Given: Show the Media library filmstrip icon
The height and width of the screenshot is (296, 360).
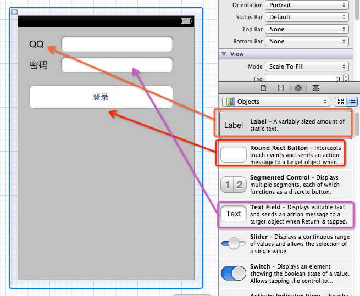Looking at the screenshot, I should tap(316, 88).
